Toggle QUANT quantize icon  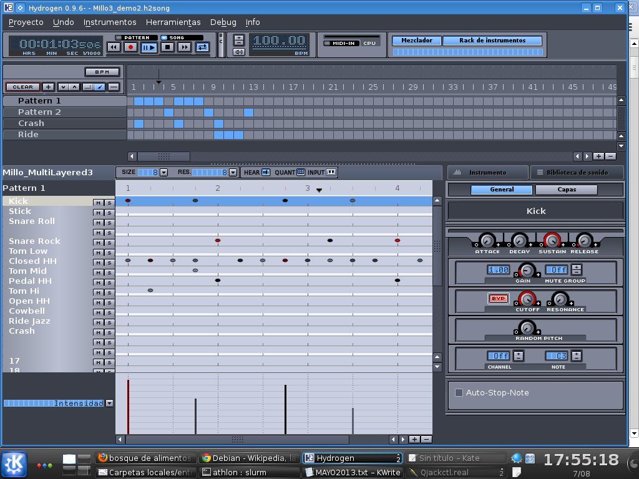pyautogui.click(x=301, y=172)
